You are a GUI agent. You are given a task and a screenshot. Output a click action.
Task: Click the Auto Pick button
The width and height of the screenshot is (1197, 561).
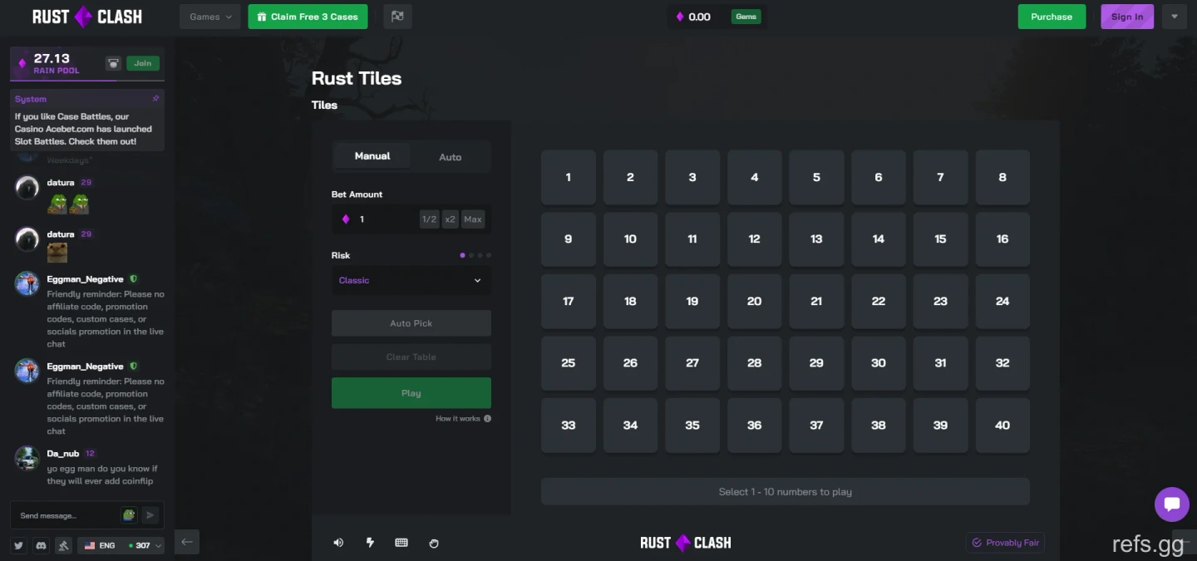411,323
